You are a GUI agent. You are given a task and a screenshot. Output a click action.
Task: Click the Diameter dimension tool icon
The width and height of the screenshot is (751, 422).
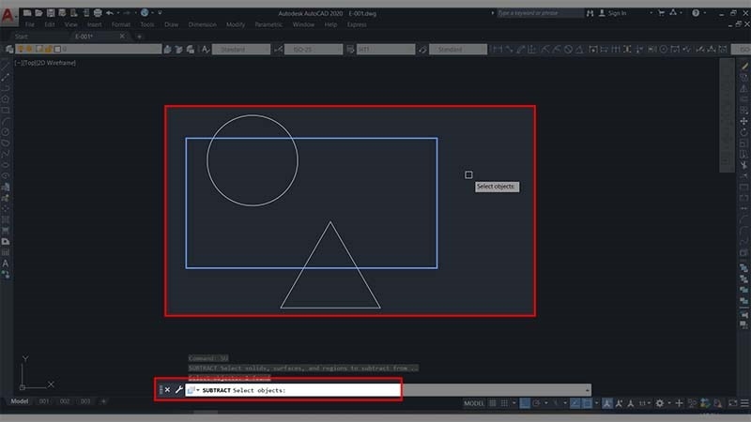(568, 50)
